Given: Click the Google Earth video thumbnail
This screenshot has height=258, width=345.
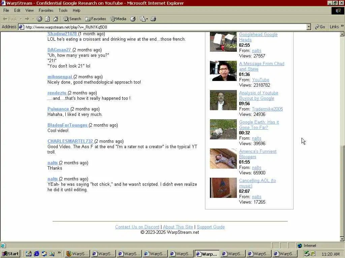Looking at the screenshot, I should point(223,129).
